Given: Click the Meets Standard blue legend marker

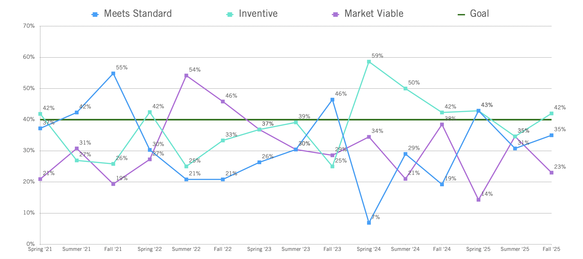Looking at the screenshot, I should coord(95,14).
